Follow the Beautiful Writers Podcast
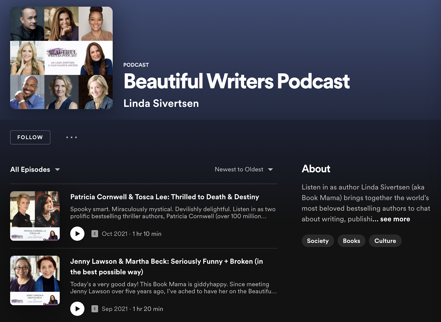Viewport: 441px width, 322px height. pos(30,137)
